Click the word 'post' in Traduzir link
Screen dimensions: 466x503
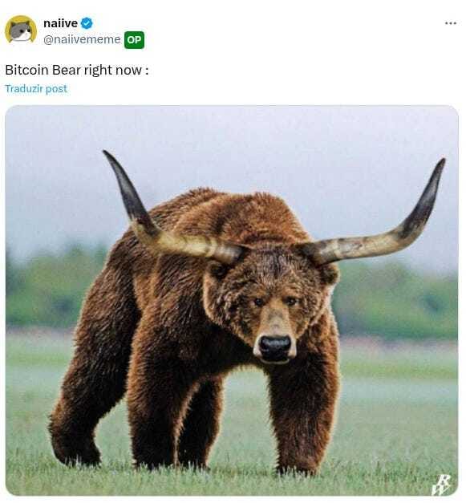[x=56, y=89]
